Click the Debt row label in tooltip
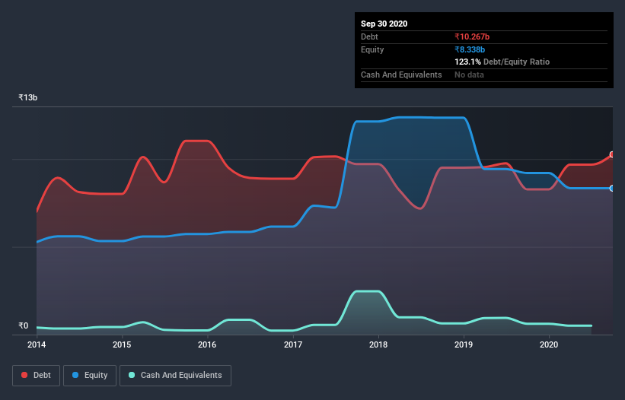This screenshot has width=625, height=400. (369, 37)
